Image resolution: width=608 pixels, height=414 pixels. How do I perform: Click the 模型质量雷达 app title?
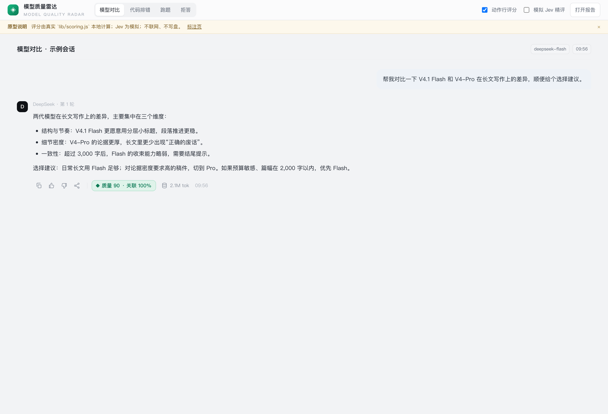[40, 7]
